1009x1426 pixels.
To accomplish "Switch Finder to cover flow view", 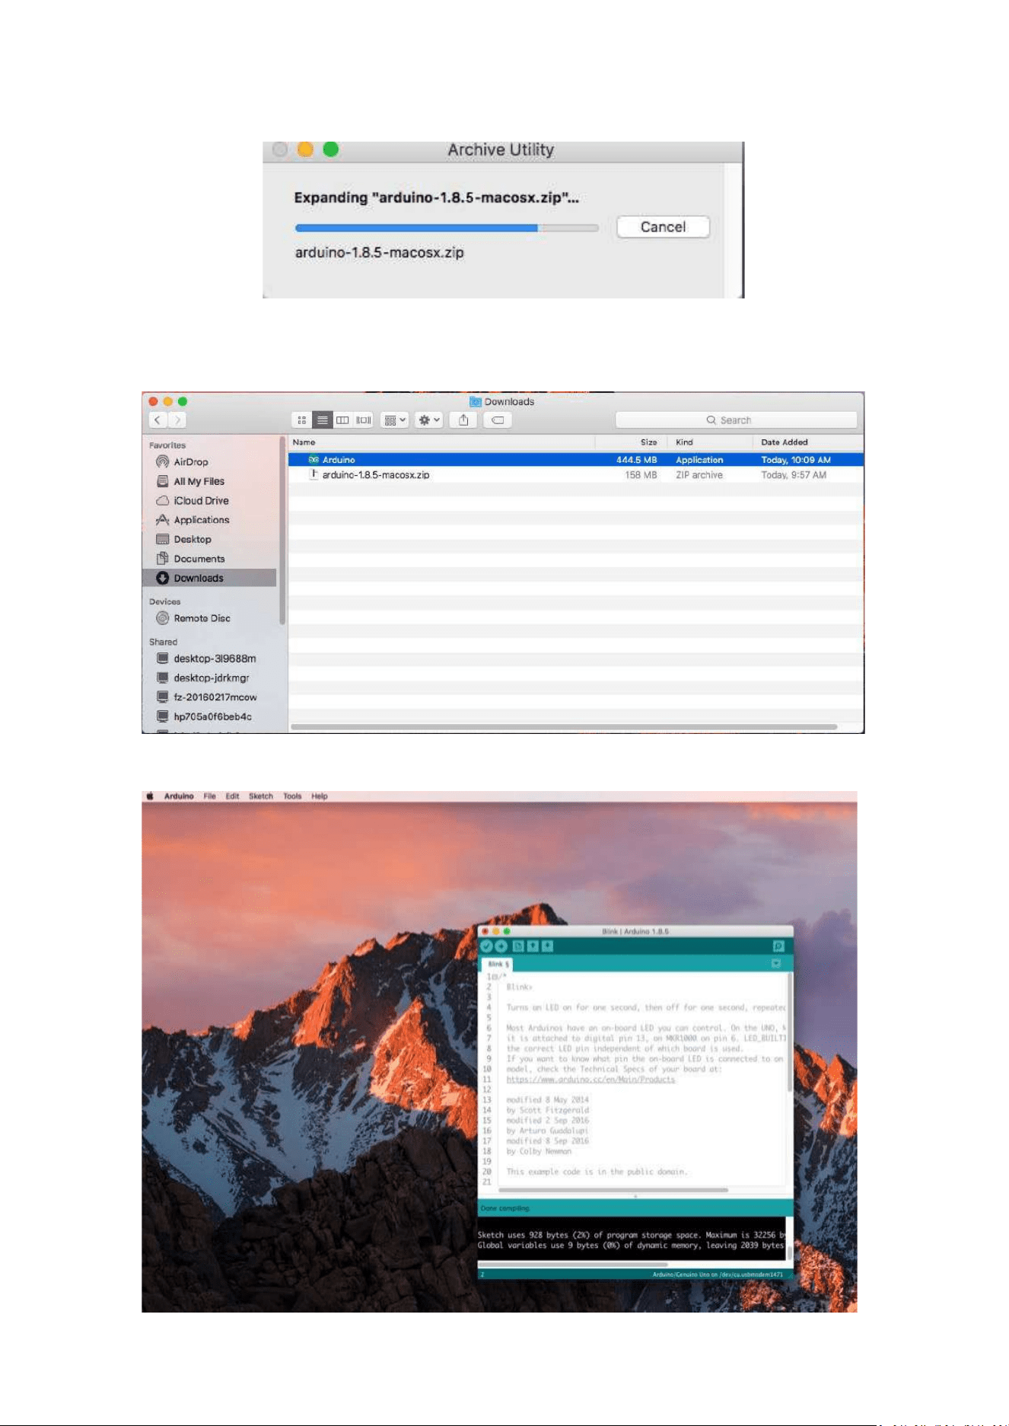I will tap(364, 420).
